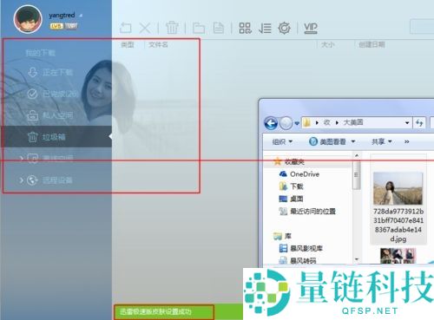Click the restore task toolbar icon
434x320 pixels.
point(126,28)
